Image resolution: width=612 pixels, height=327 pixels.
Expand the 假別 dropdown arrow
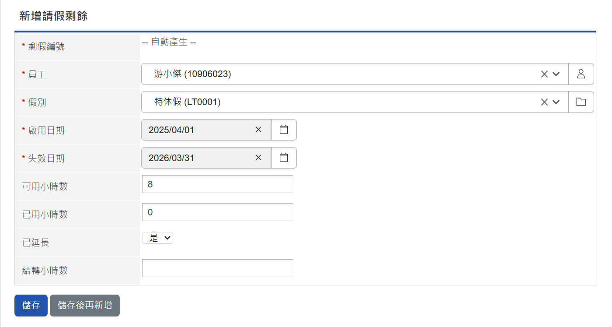tap(556, 102)
